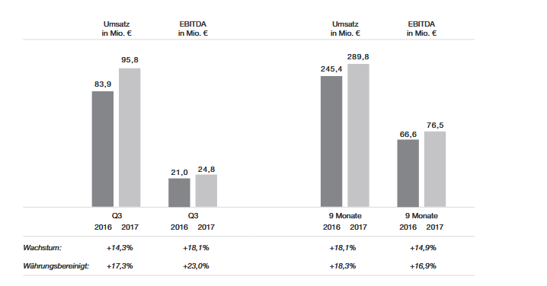
Task: Select the +14,3% growth value
Action: pos(120,248)
